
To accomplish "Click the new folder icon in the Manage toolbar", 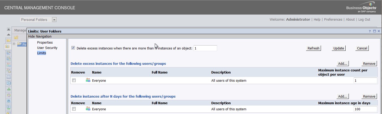I will coord(16,37).
